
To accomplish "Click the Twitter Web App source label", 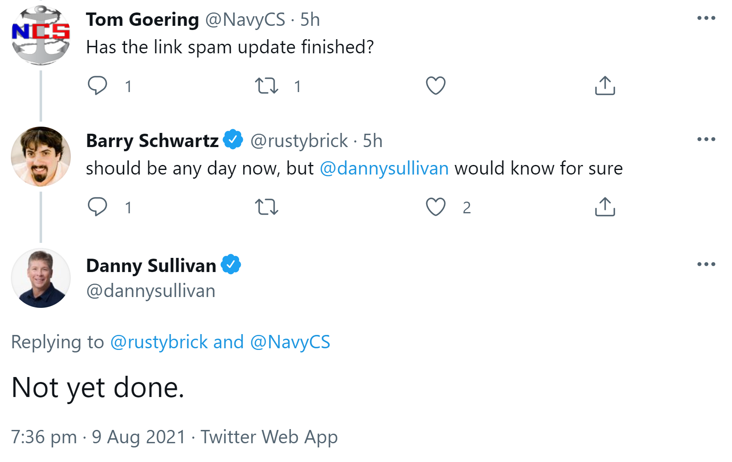I will tap(269, 437).
